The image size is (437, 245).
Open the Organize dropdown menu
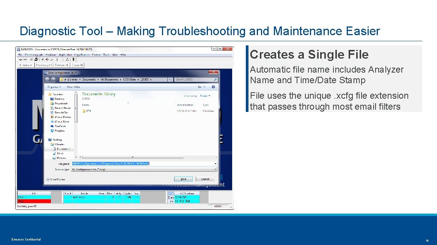tap(54, 87)
